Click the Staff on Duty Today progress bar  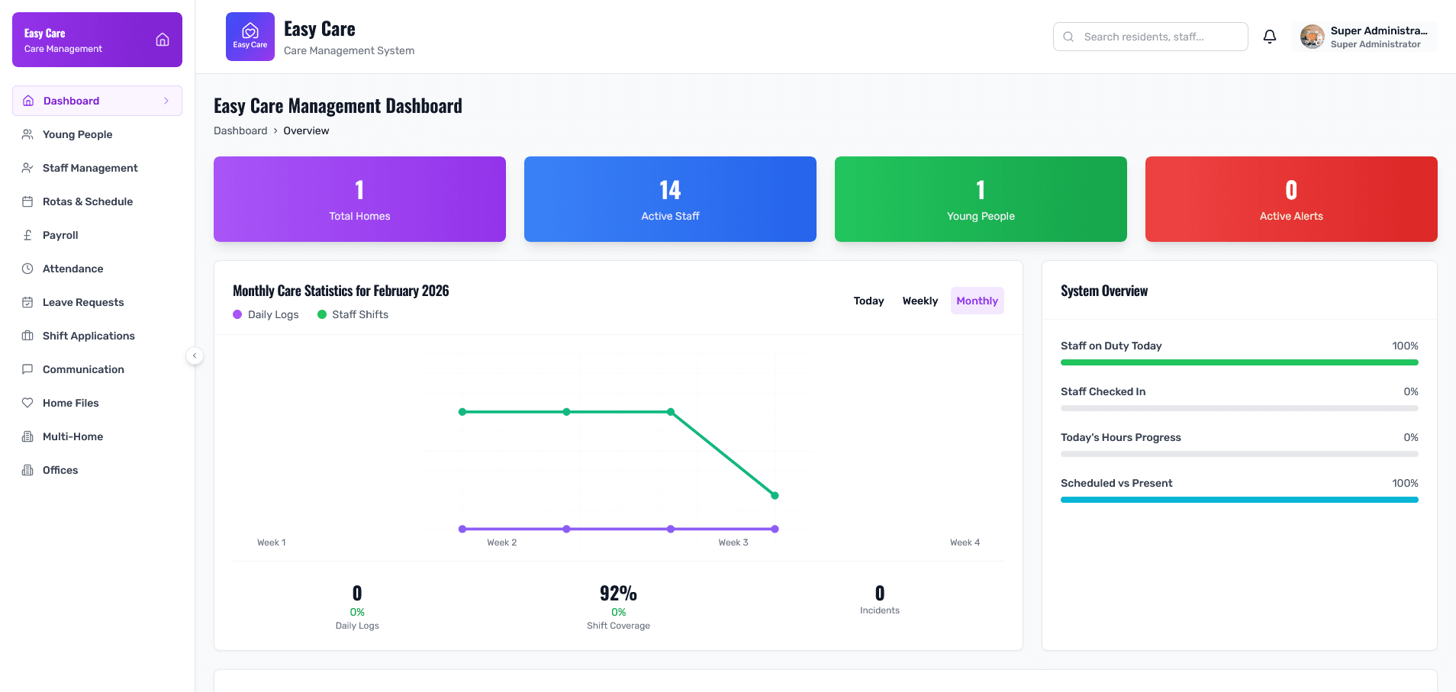[1239, 362]
